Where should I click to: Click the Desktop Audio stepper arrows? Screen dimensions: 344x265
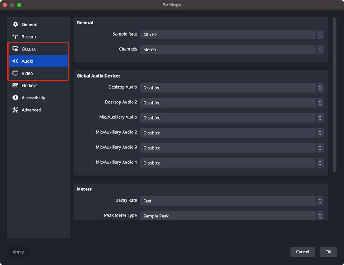coord(320,88)
